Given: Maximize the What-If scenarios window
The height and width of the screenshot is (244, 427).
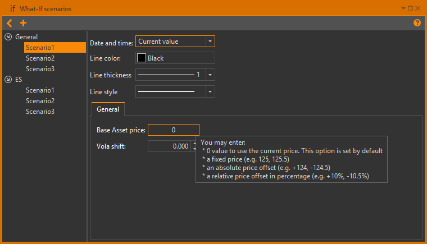Looking at the screenshot, I should (411, 8).
